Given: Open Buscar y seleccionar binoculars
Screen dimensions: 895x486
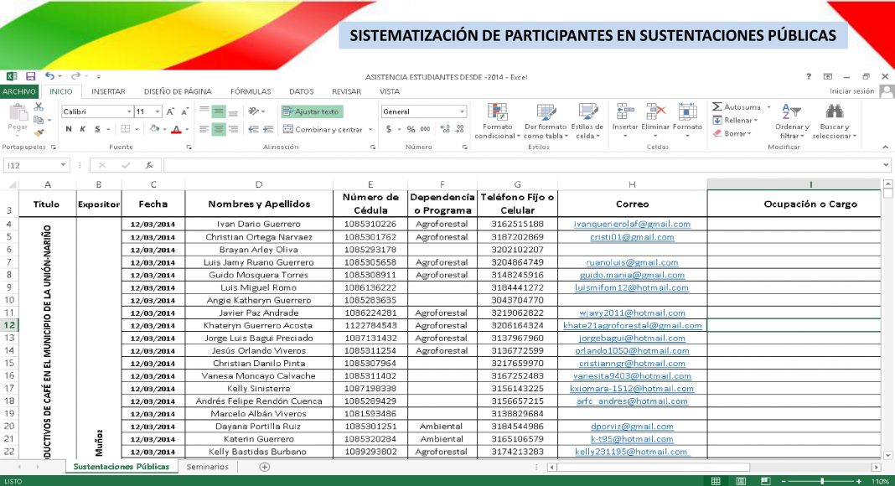Looking at the screenshot, I should (834, 121).
